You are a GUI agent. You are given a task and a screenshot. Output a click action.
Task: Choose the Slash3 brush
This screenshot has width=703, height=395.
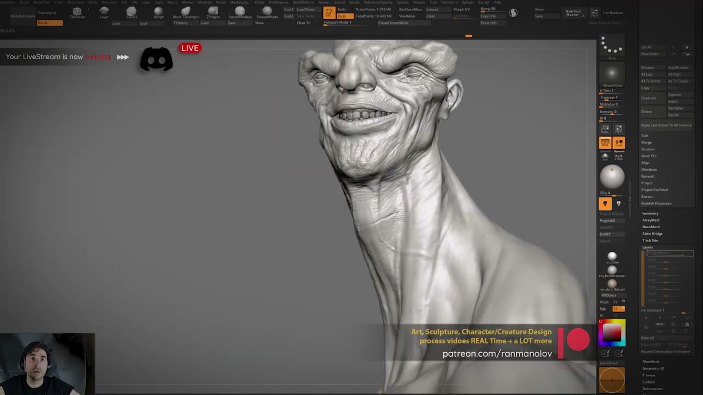click(x=131, y=13)
